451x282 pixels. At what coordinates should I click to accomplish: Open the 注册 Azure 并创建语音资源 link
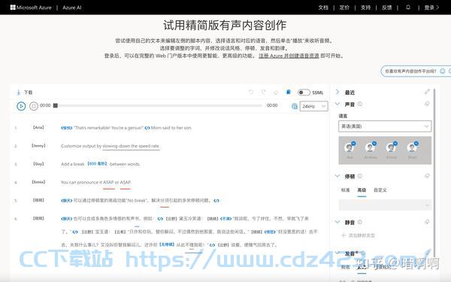click(289, 56)
